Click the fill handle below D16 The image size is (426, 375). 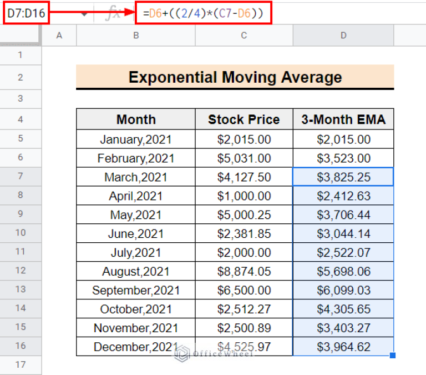tap(393, 356)
